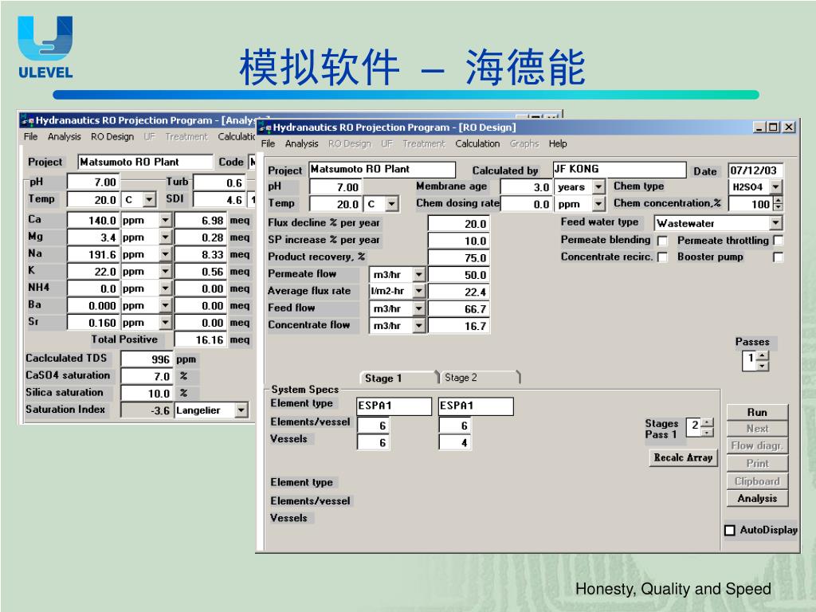Click the Stage 1 ESPA1 element type field
816x612 pixels.
394,406
